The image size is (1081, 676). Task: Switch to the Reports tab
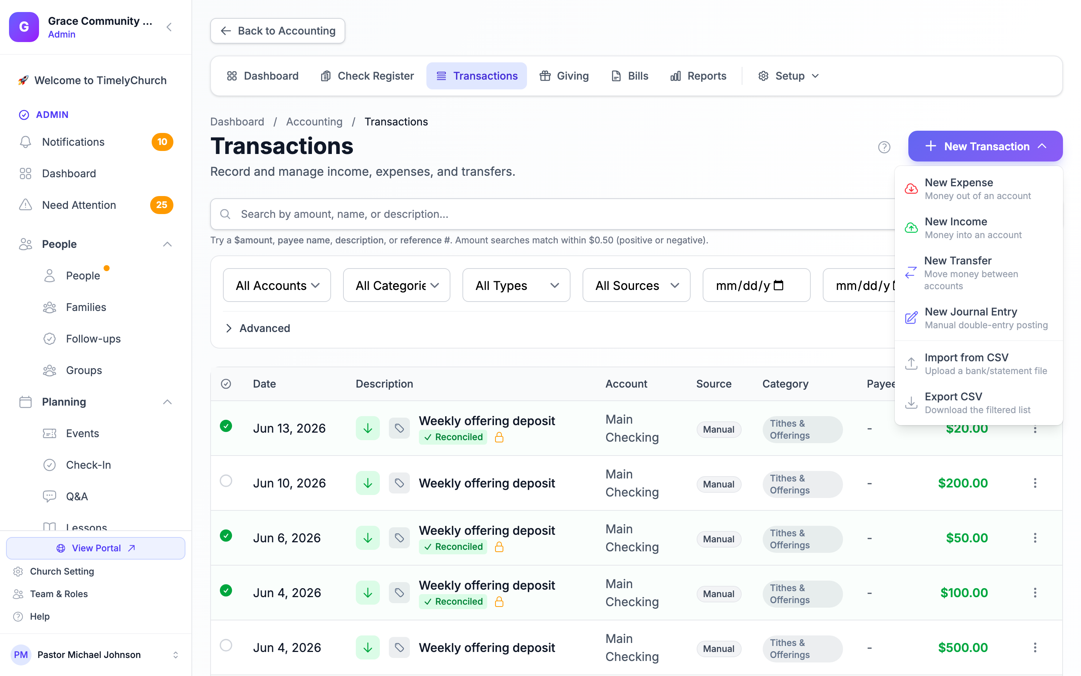coord(698,76)
